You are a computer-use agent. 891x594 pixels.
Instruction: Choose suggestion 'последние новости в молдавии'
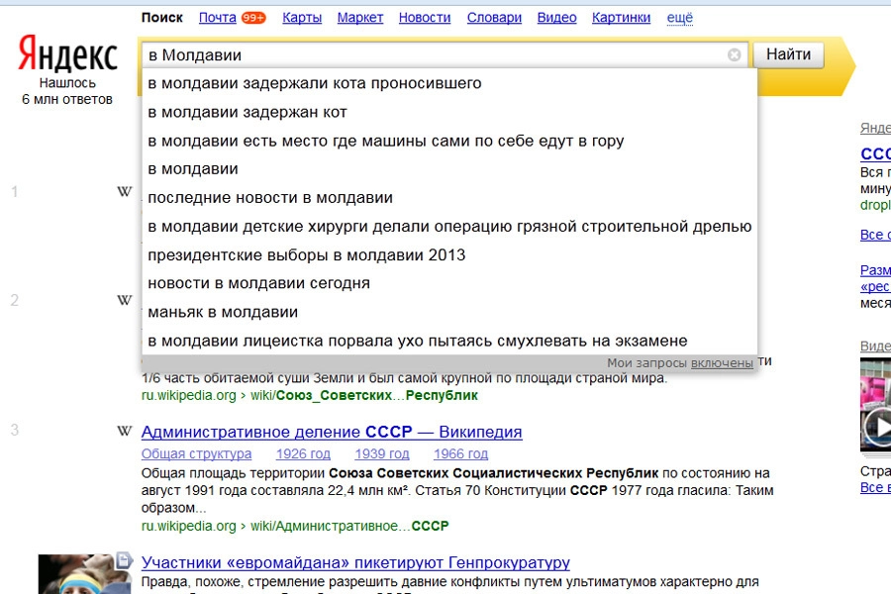270,198
